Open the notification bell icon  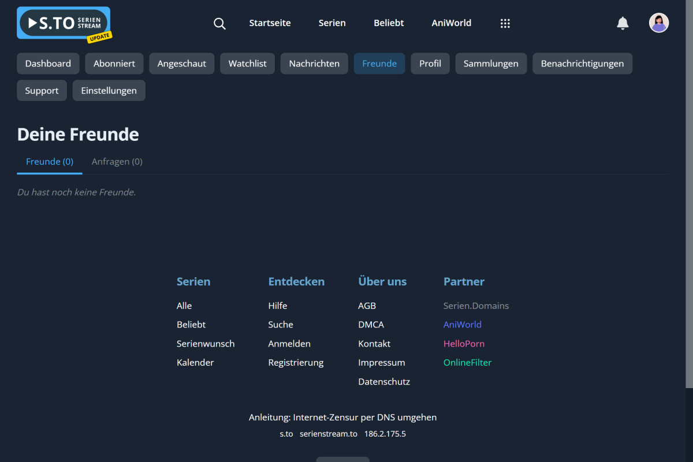[x=623, y=23]
